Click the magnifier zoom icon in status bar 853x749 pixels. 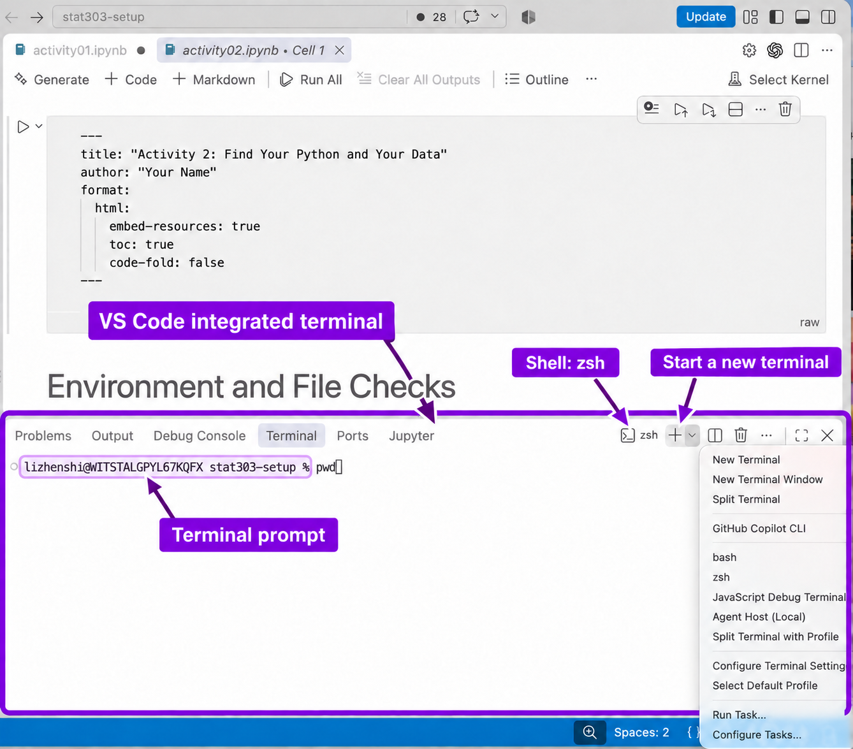click(x=590, y=732)
